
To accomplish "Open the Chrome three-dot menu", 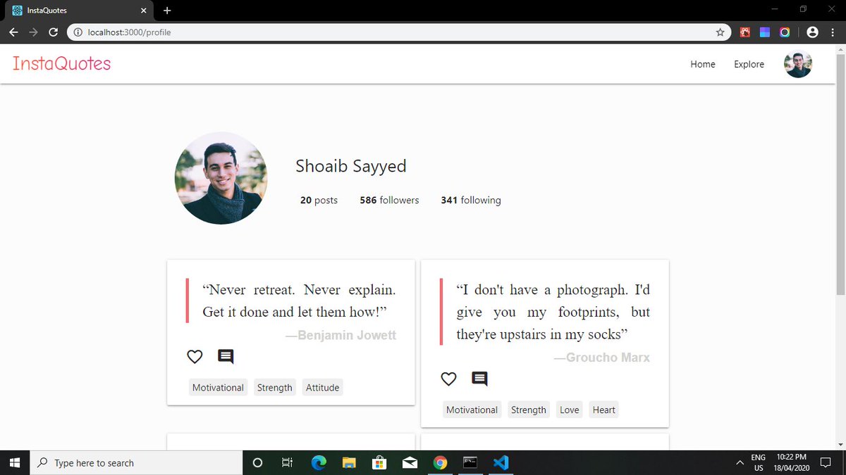I will 833,32.
